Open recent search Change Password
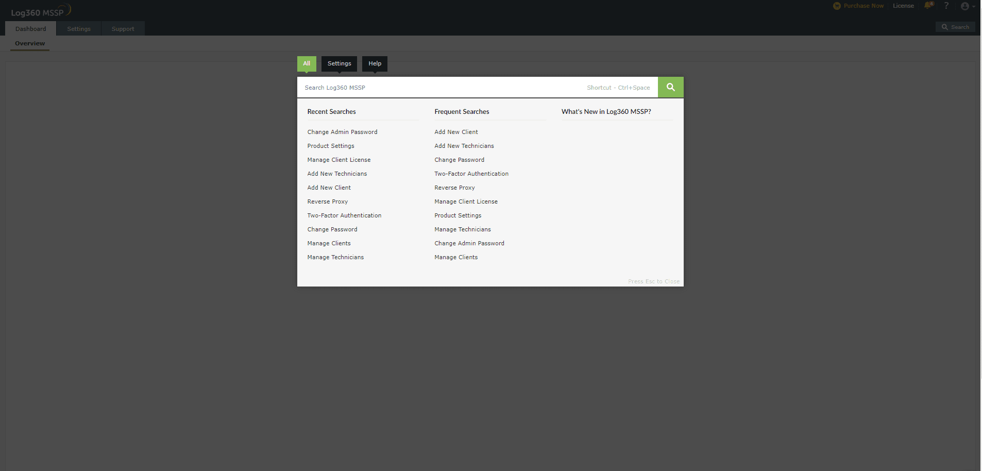Viewport: 982px width, 471px height. pyautogui.click(x=332, y=229)
